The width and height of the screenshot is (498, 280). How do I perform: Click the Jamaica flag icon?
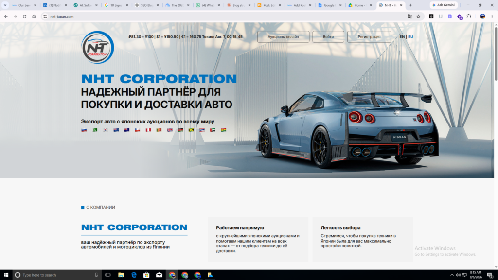point(191,130)
